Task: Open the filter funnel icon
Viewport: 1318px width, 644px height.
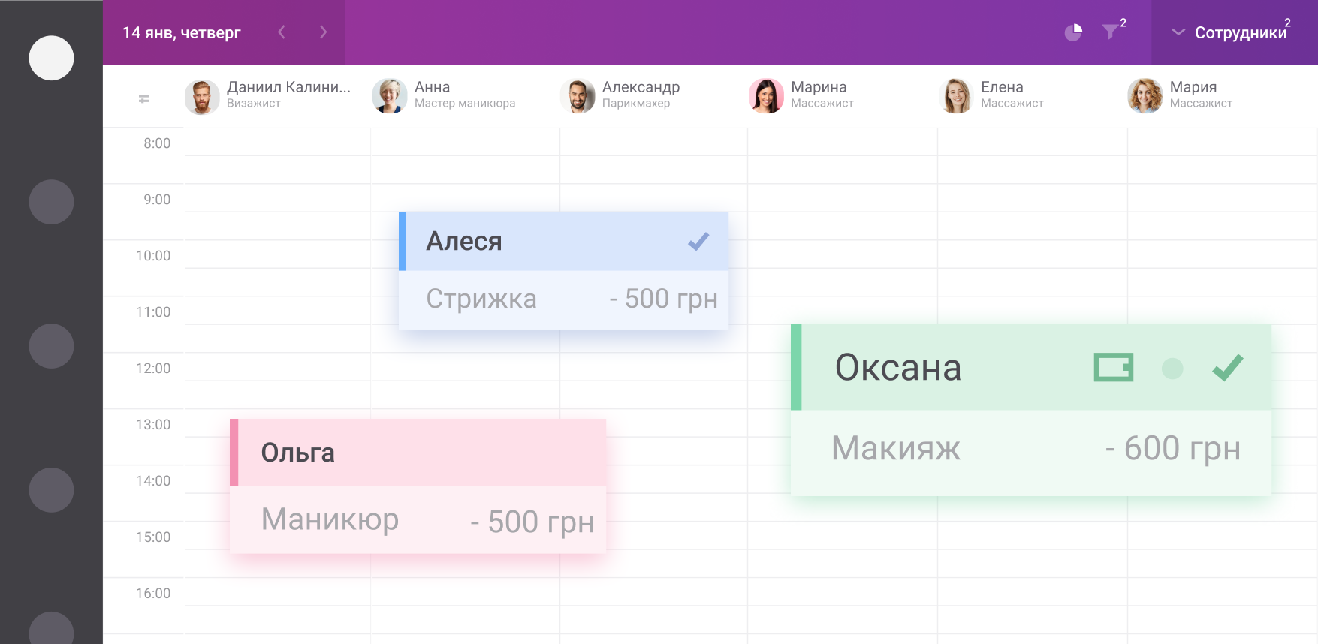Action: point(1110,32)
